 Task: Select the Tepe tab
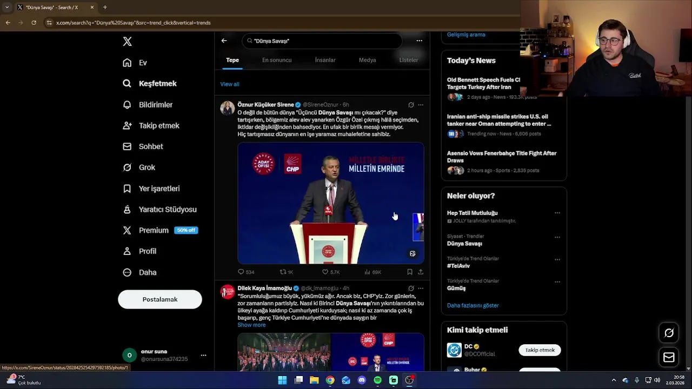[232, 60]
